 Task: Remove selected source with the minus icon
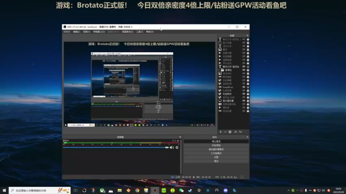[x=225, y=132]
